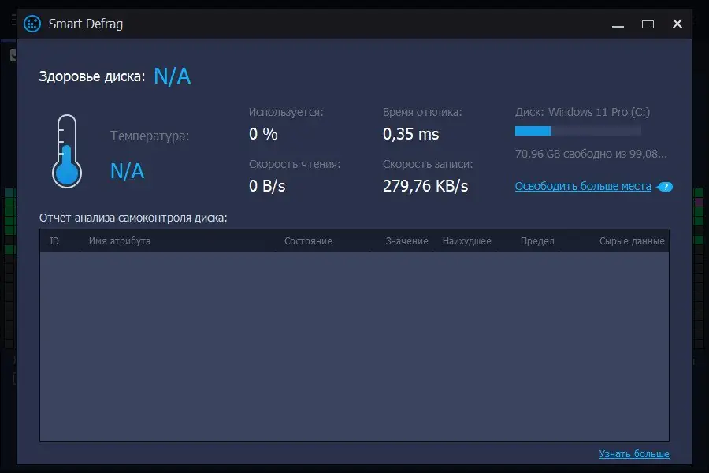This screenshot has height=473, width=709.
Task: Click '70,96 GB свободно из 99,08...' text
Action: (x=591, y=154)
